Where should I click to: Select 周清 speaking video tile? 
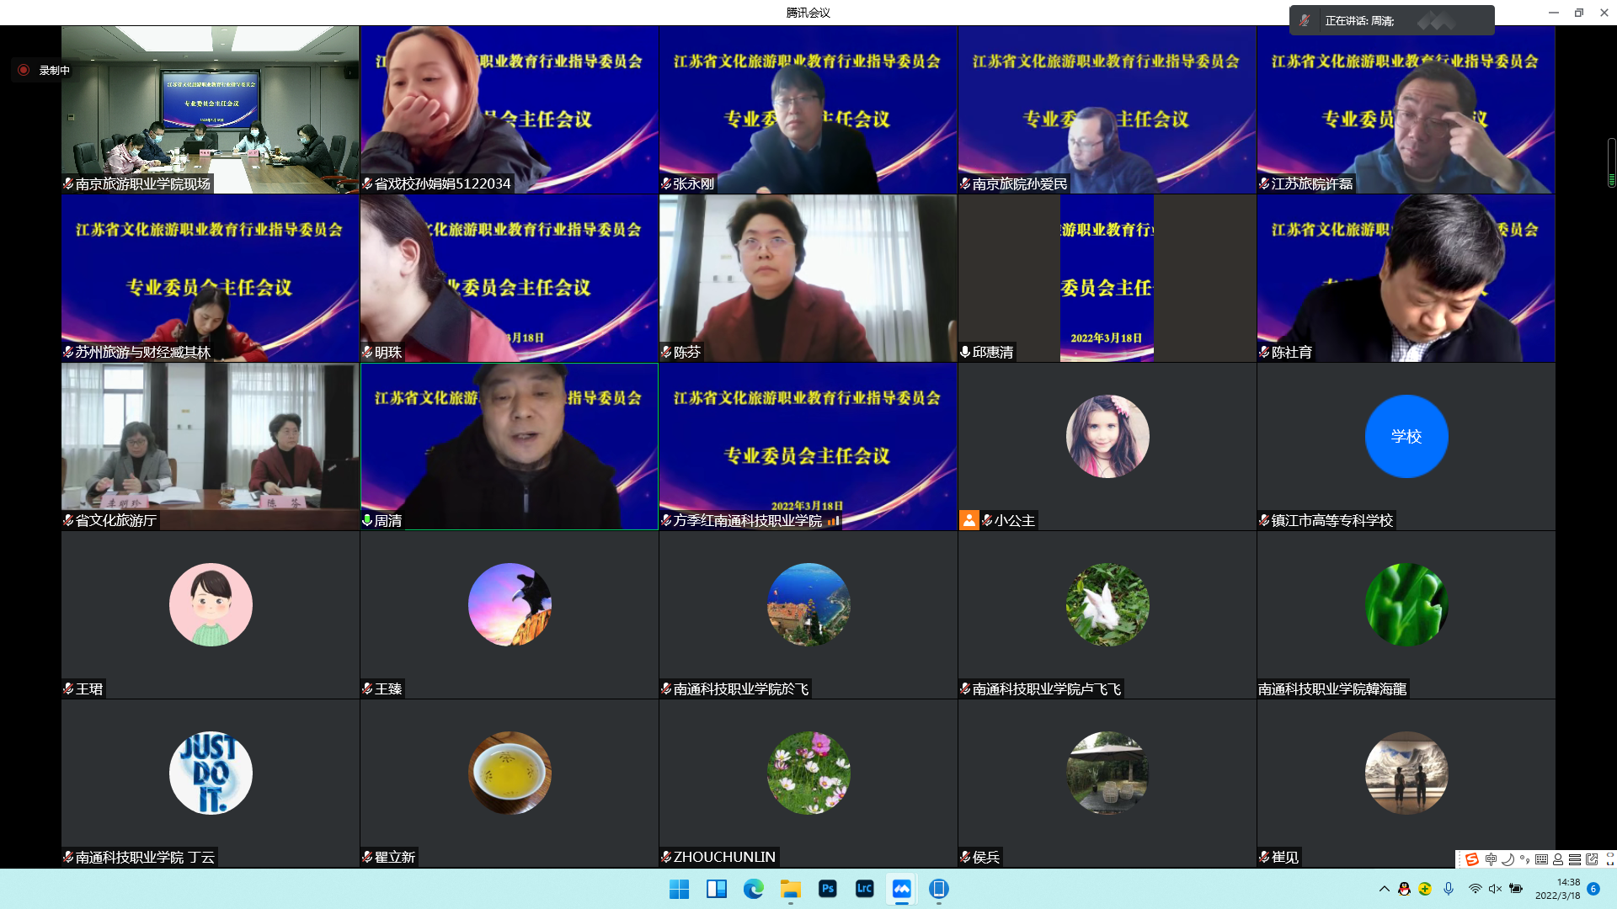tap(509, 446)
